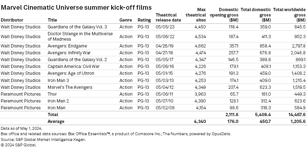This screenshot has width=307, height=151.
Task: Click the Title column header
Action: pyautogui.click(x=52, y=20)
